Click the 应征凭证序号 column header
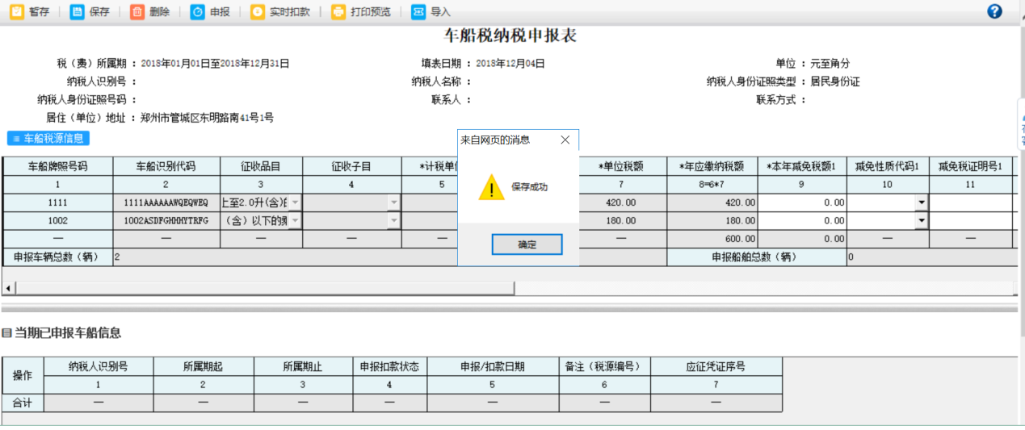 [x=716, y=366]
